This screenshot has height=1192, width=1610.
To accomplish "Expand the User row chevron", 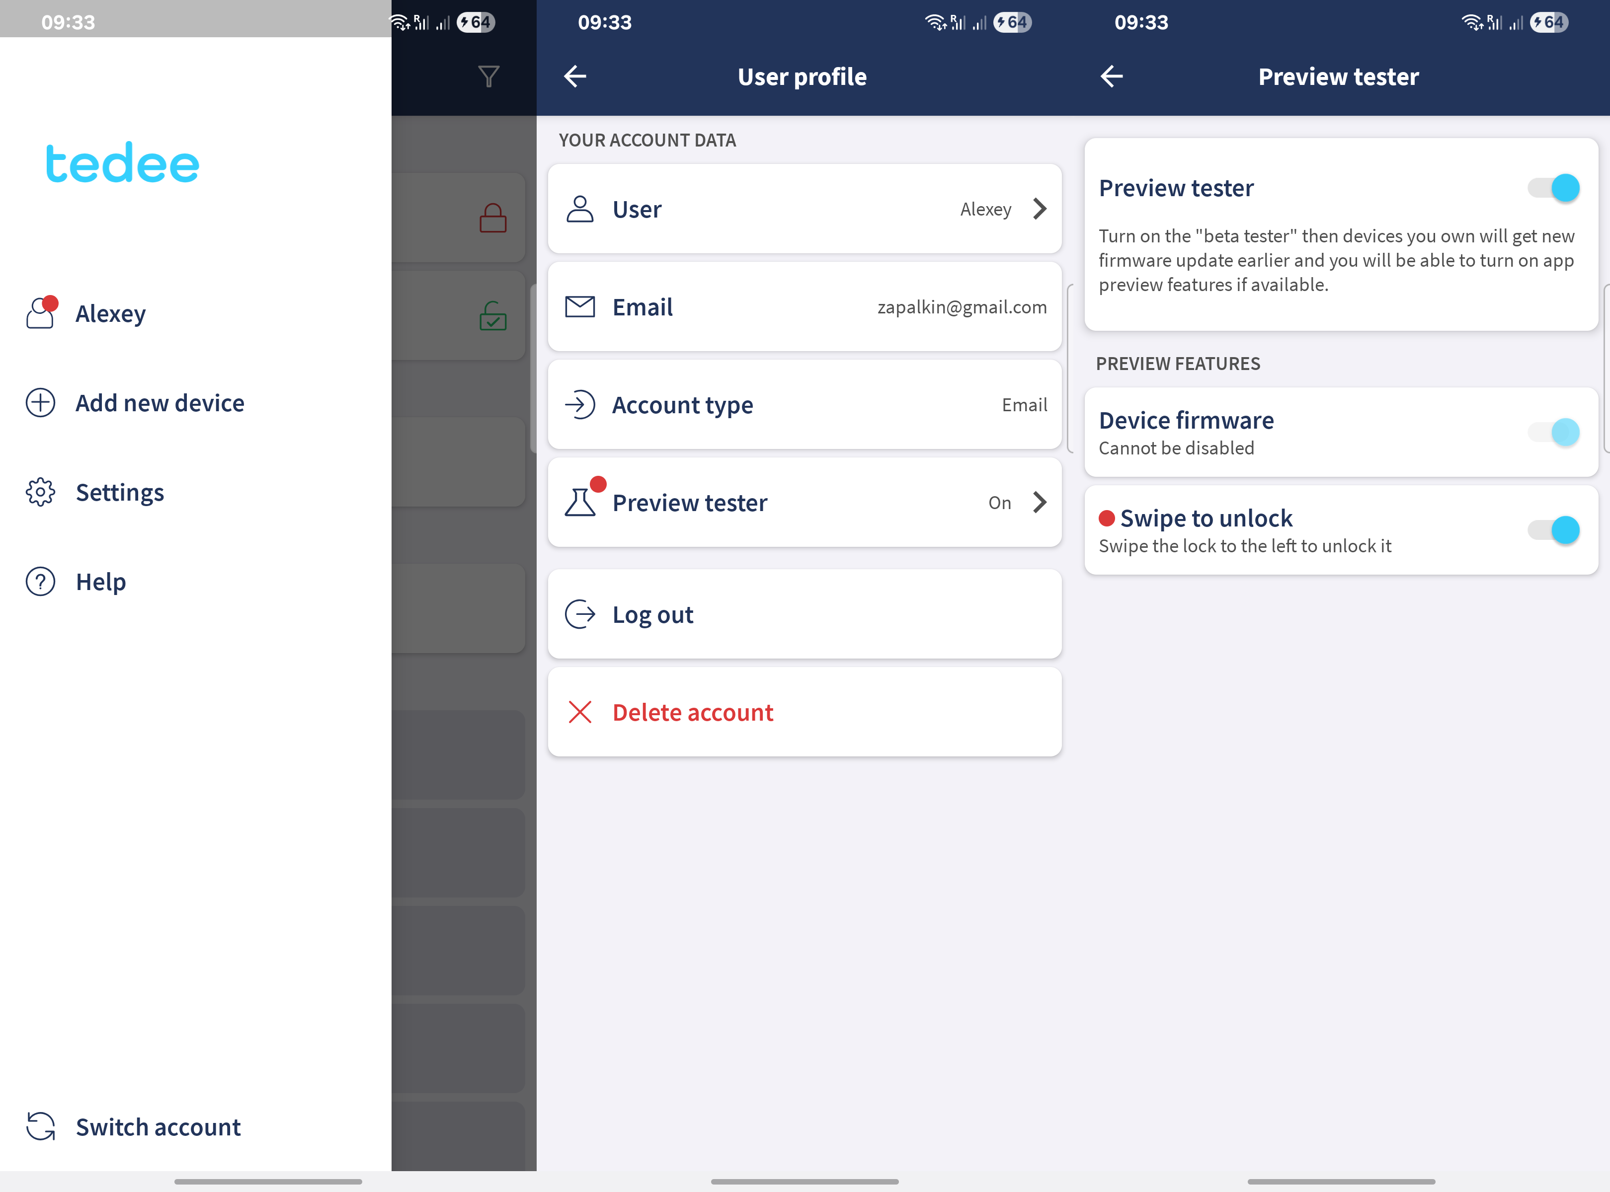I will [1040, 209].
